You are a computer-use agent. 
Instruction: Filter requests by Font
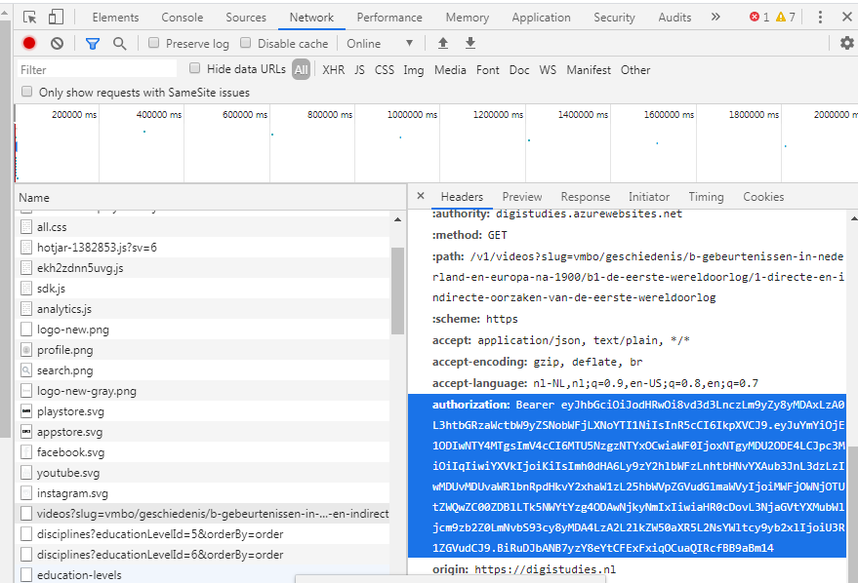pyautogui.click(x=487, y=70)
